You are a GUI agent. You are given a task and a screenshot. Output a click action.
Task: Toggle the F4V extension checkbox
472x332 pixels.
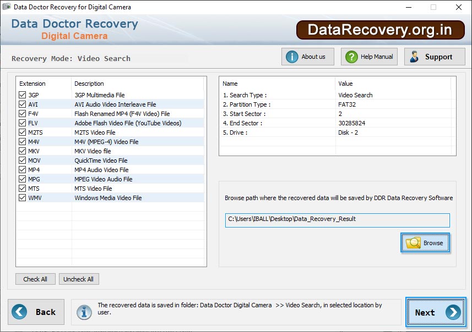22,114
